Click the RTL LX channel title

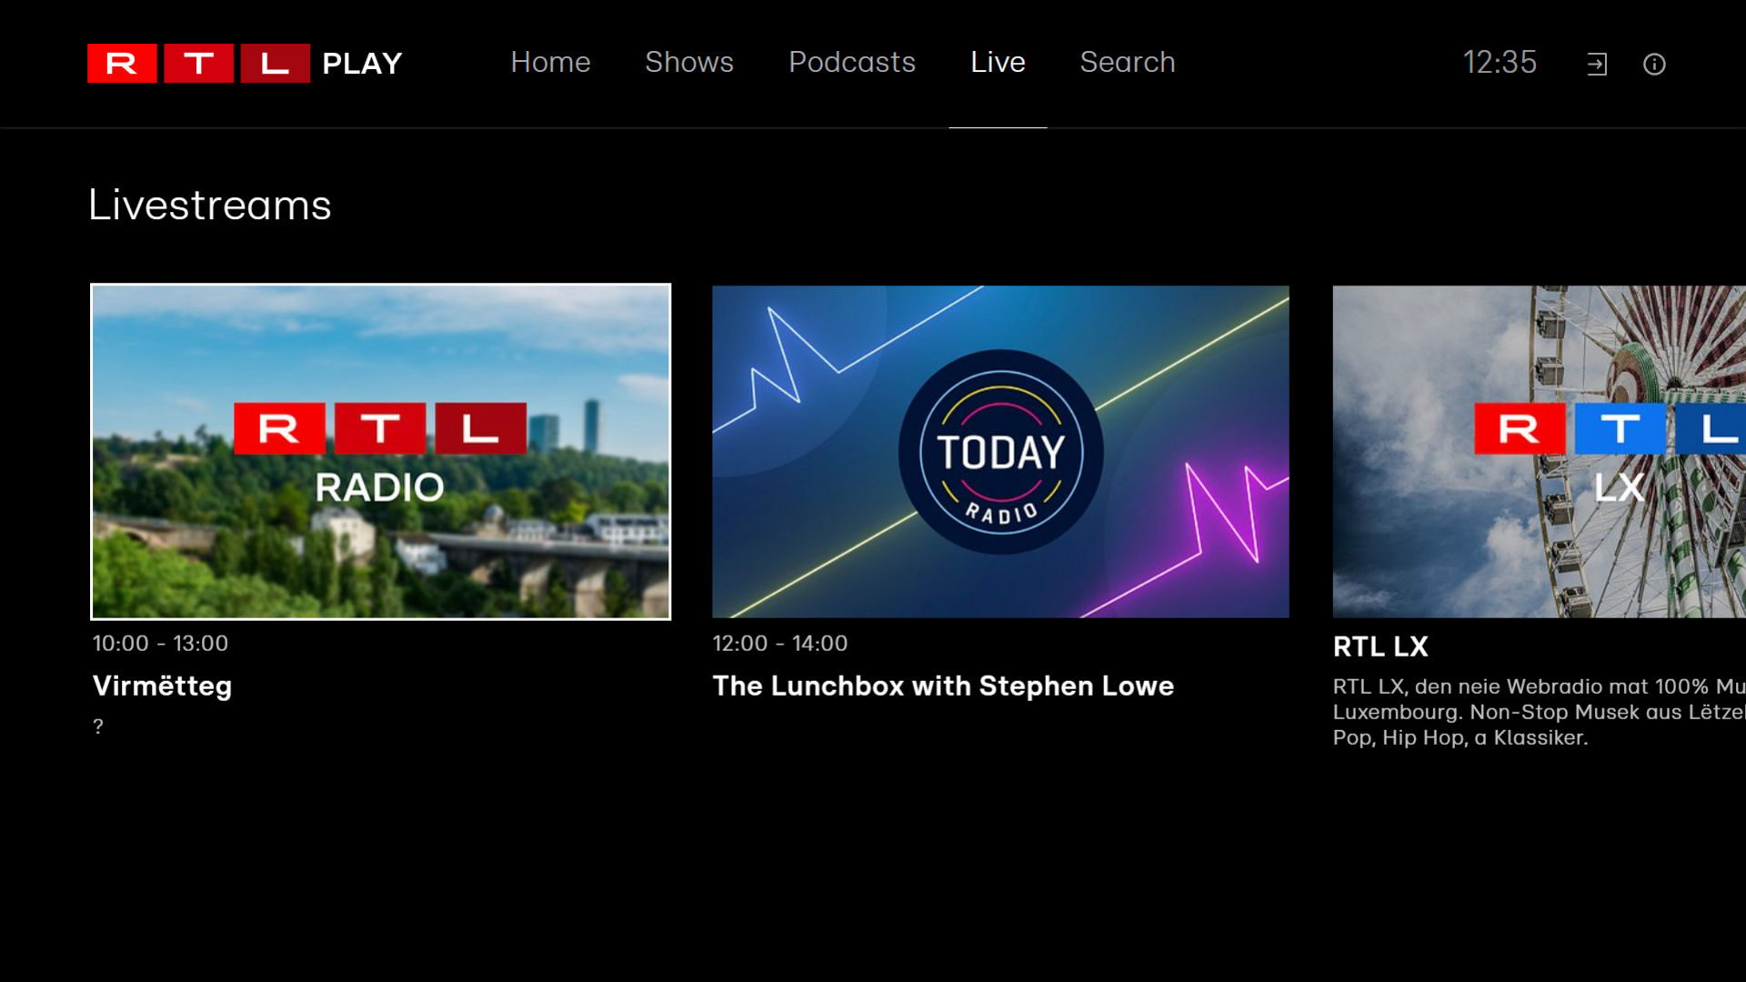coord(1380,646)
